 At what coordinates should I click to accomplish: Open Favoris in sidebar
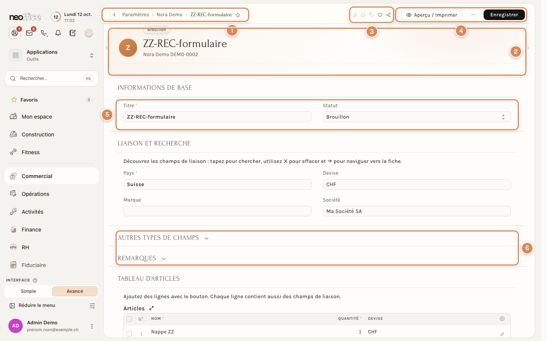click(x=52, y=100)
